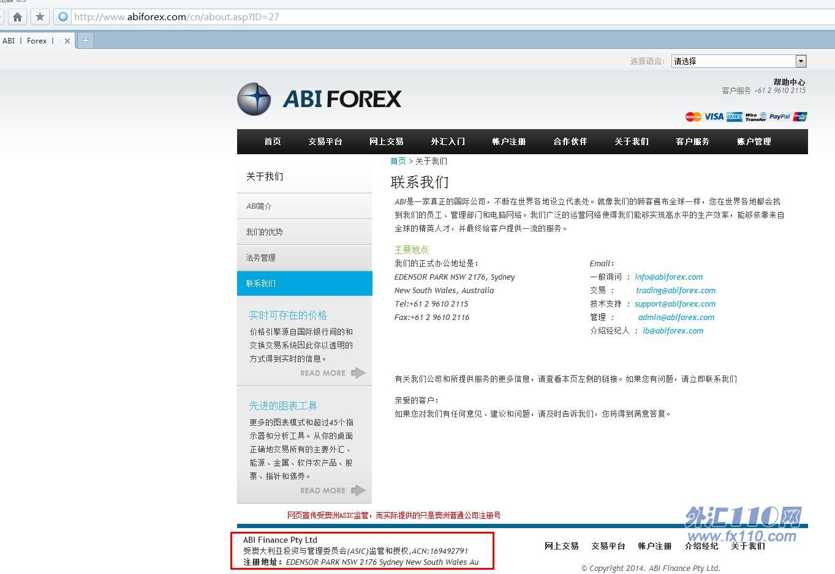Click footer link 关于我们

click(748, 546)
